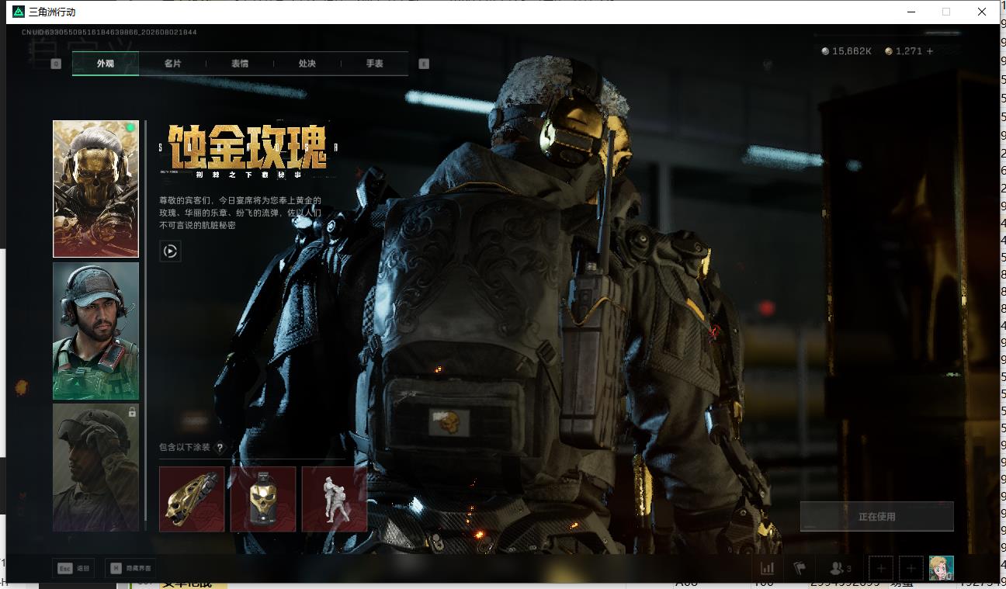Select the locked helmet operator skin

point(95,467)
